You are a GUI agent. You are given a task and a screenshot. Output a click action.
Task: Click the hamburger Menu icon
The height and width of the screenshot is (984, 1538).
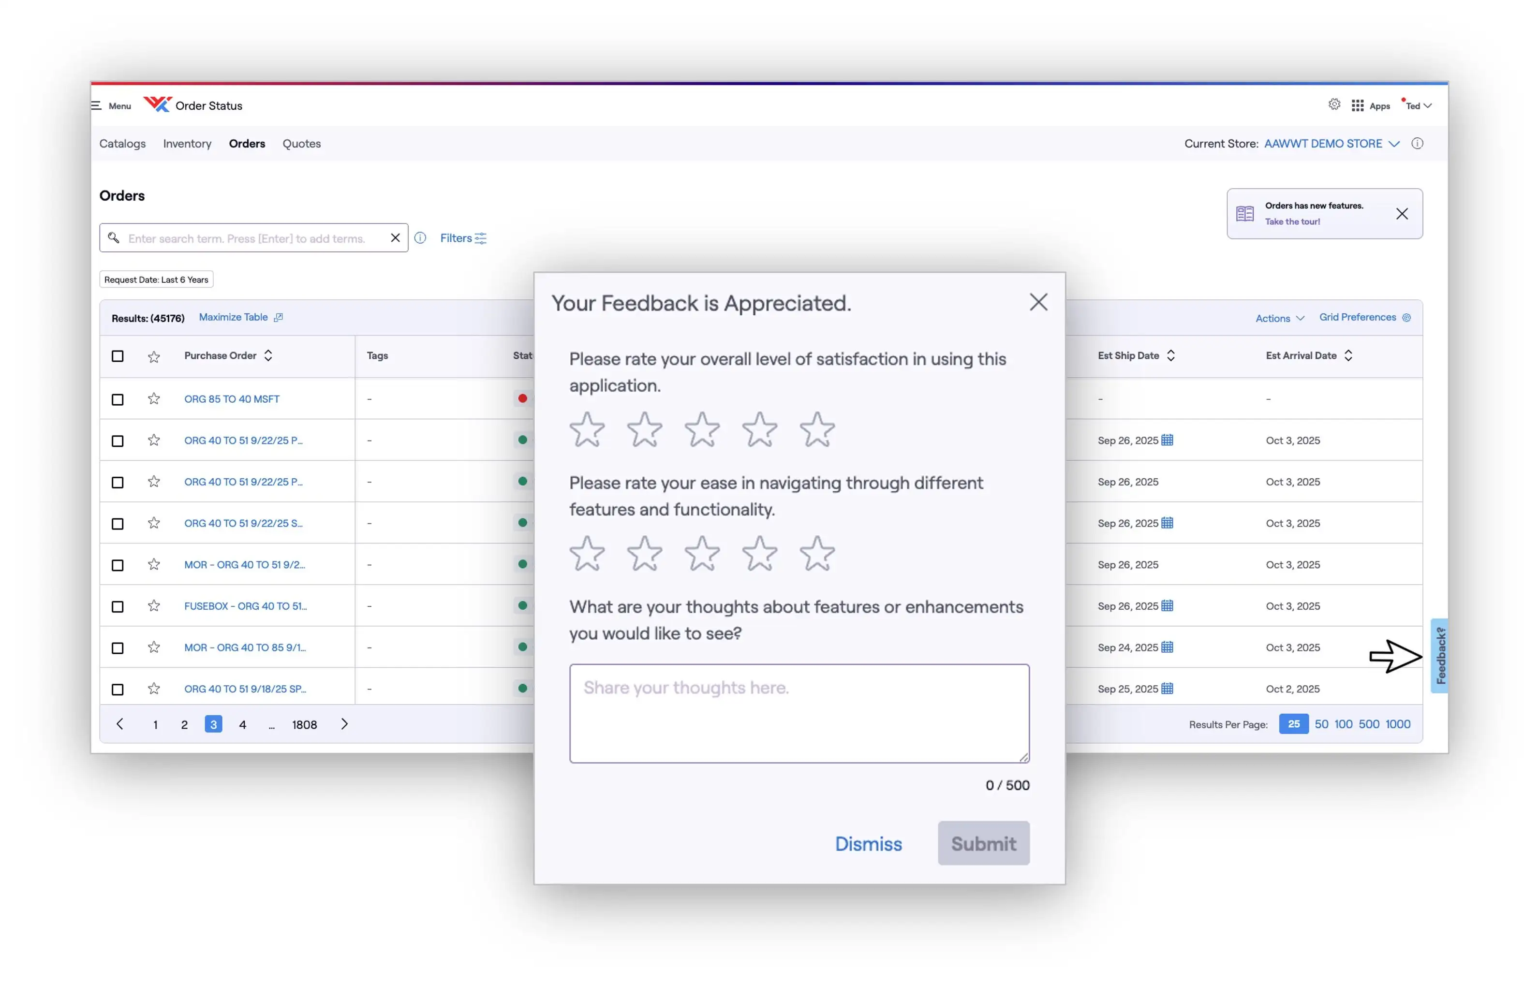(x=96, y=105)
